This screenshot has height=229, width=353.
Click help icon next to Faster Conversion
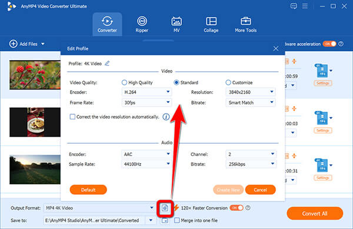click(x=248, y=208)
